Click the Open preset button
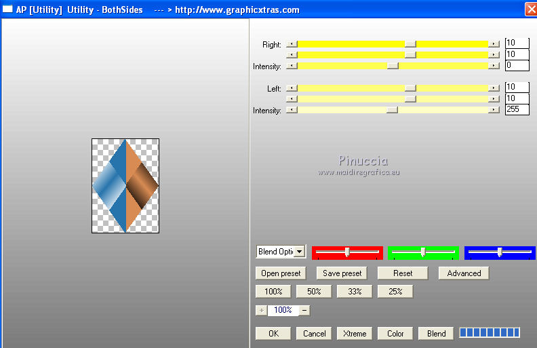Screen dimensions: 537x348 [x=281, y=273]
